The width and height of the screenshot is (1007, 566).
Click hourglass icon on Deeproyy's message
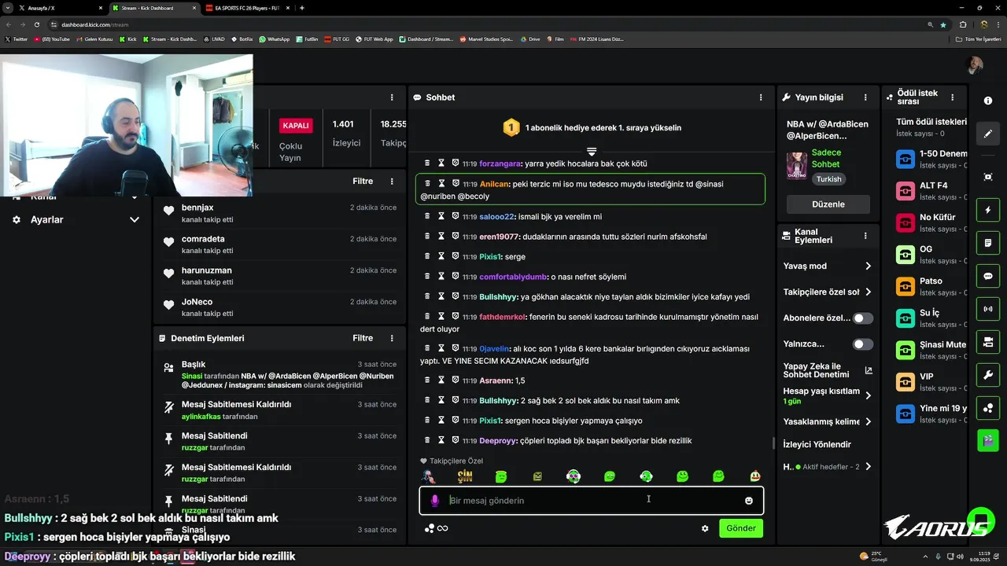point(441,440)
